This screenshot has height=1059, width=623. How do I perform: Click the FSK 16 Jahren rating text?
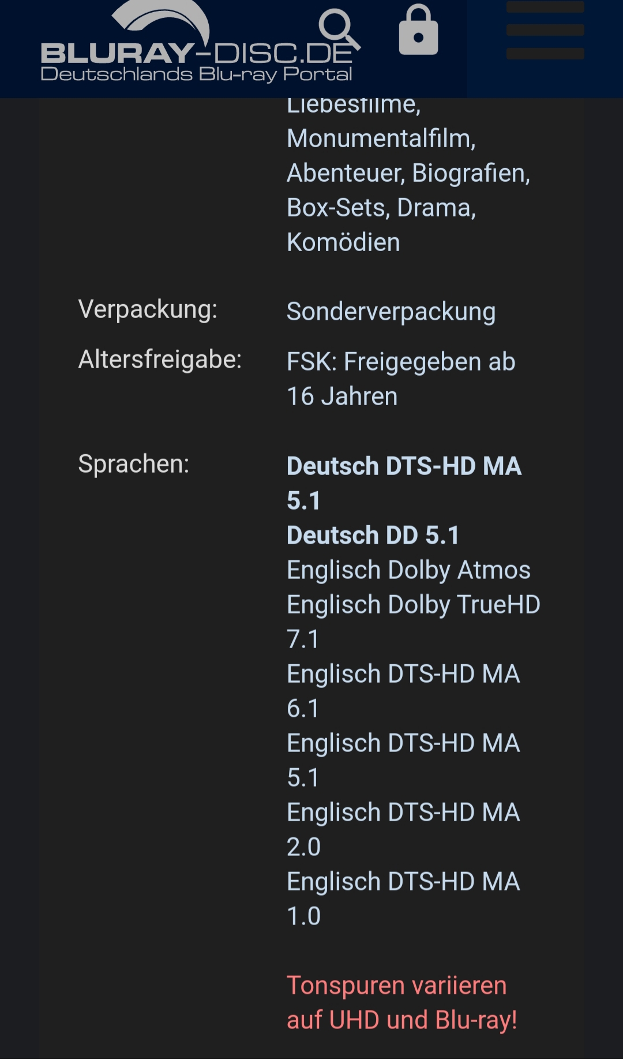pos(401,379)
